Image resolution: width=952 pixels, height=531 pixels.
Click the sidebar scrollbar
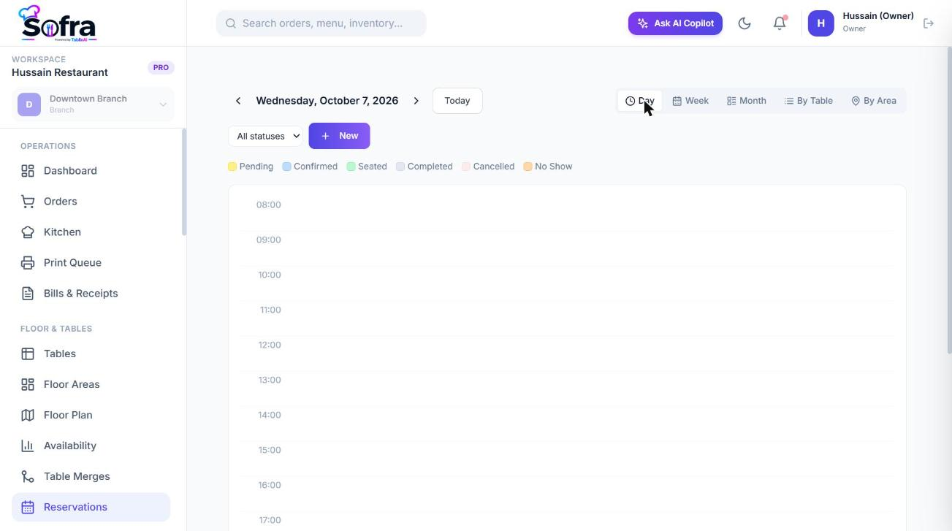tap(184, 183)
